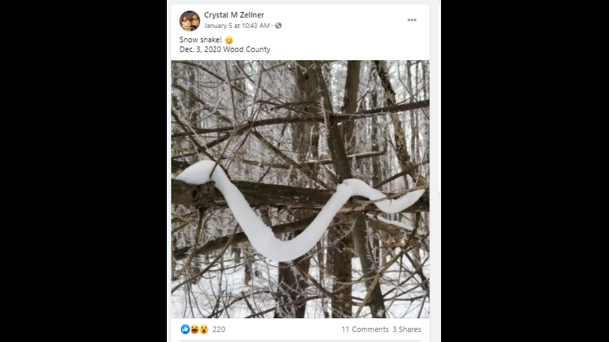
Task: Select the three-dots icon beside the post header
Action: click(x=411, y=19)
